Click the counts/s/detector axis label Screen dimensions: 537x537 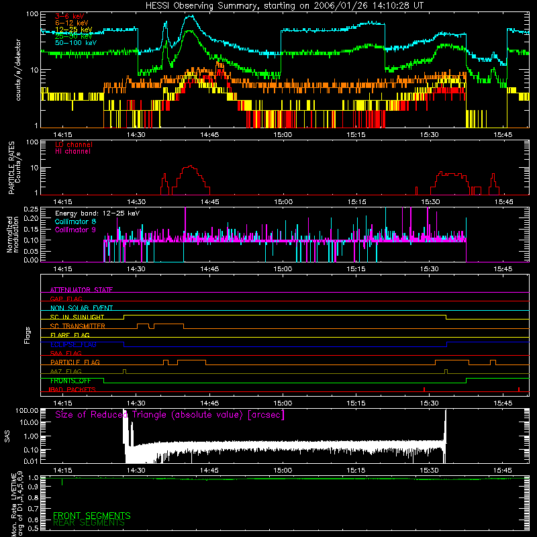pos(18,70)
